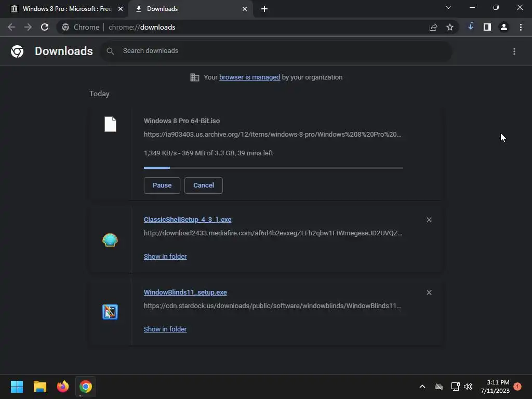Click the Windows 8 Pro 64-Bit.iso filename
The height and width of the screenshot is (399, 532).
[x=182, y=121]
